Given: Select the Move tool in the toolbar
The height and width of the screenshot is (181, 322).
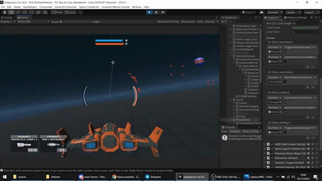Looking at the screenshot, I should [x=11, y=12].
